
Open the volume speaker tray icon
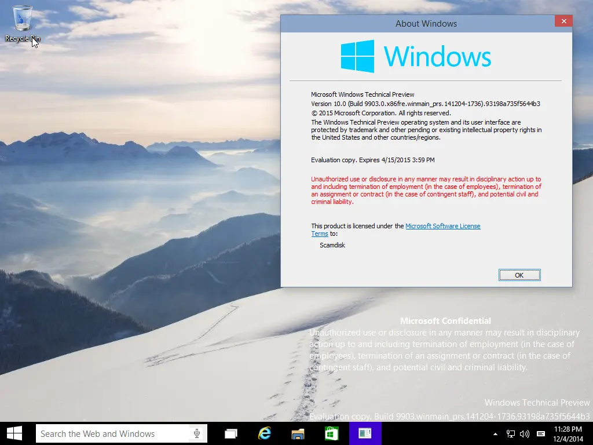click(525, 434)
